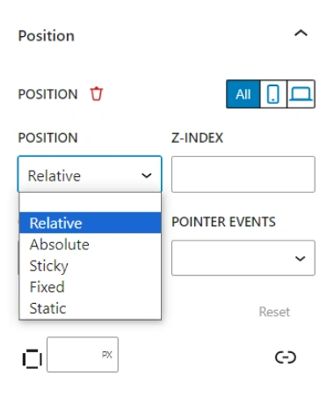
Task: Click the all-sides box icon
Action: pyautogui.click(x=33, y=358)
